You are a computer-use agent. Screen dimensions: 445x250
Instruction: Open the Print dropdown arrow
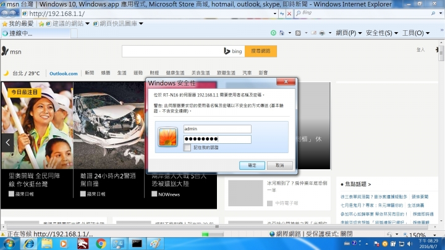click(x=330, y=33)
